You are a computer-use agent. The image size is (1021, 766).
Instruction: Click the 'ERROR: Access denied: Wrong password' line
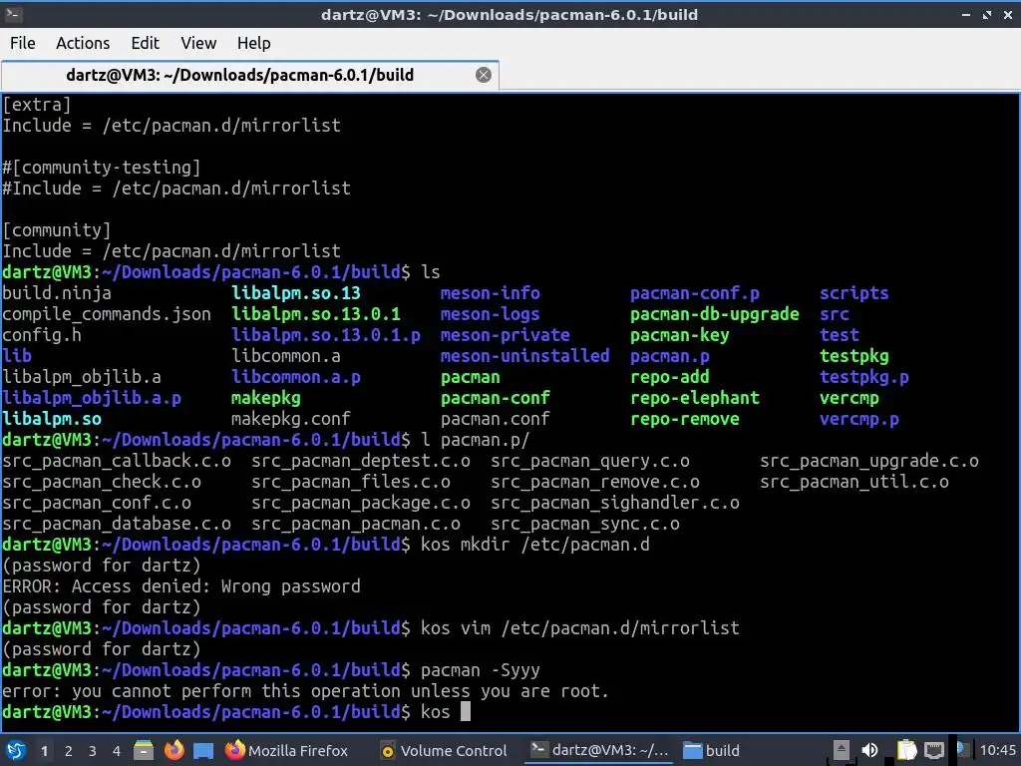click(181, 586)
